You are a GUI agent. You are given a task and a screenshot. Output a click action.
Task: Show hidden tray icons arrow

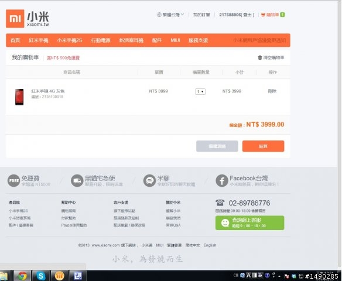(x=279, y=276)
